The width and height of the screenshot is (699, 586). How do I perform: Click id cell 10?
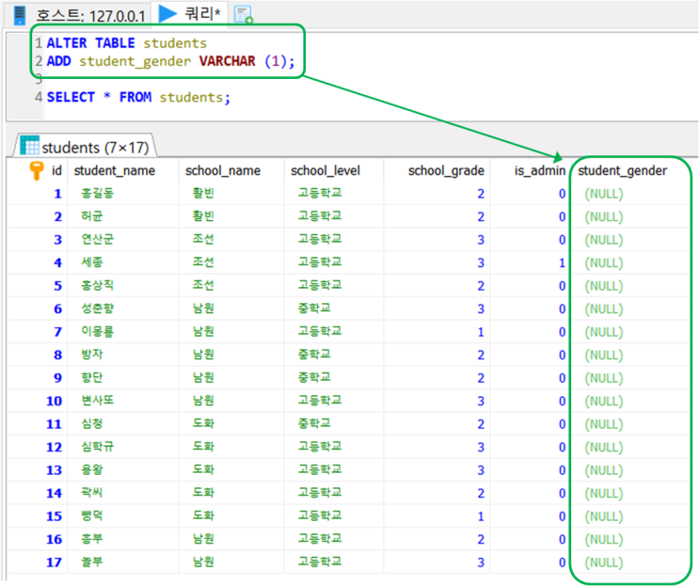coord(55,401)
